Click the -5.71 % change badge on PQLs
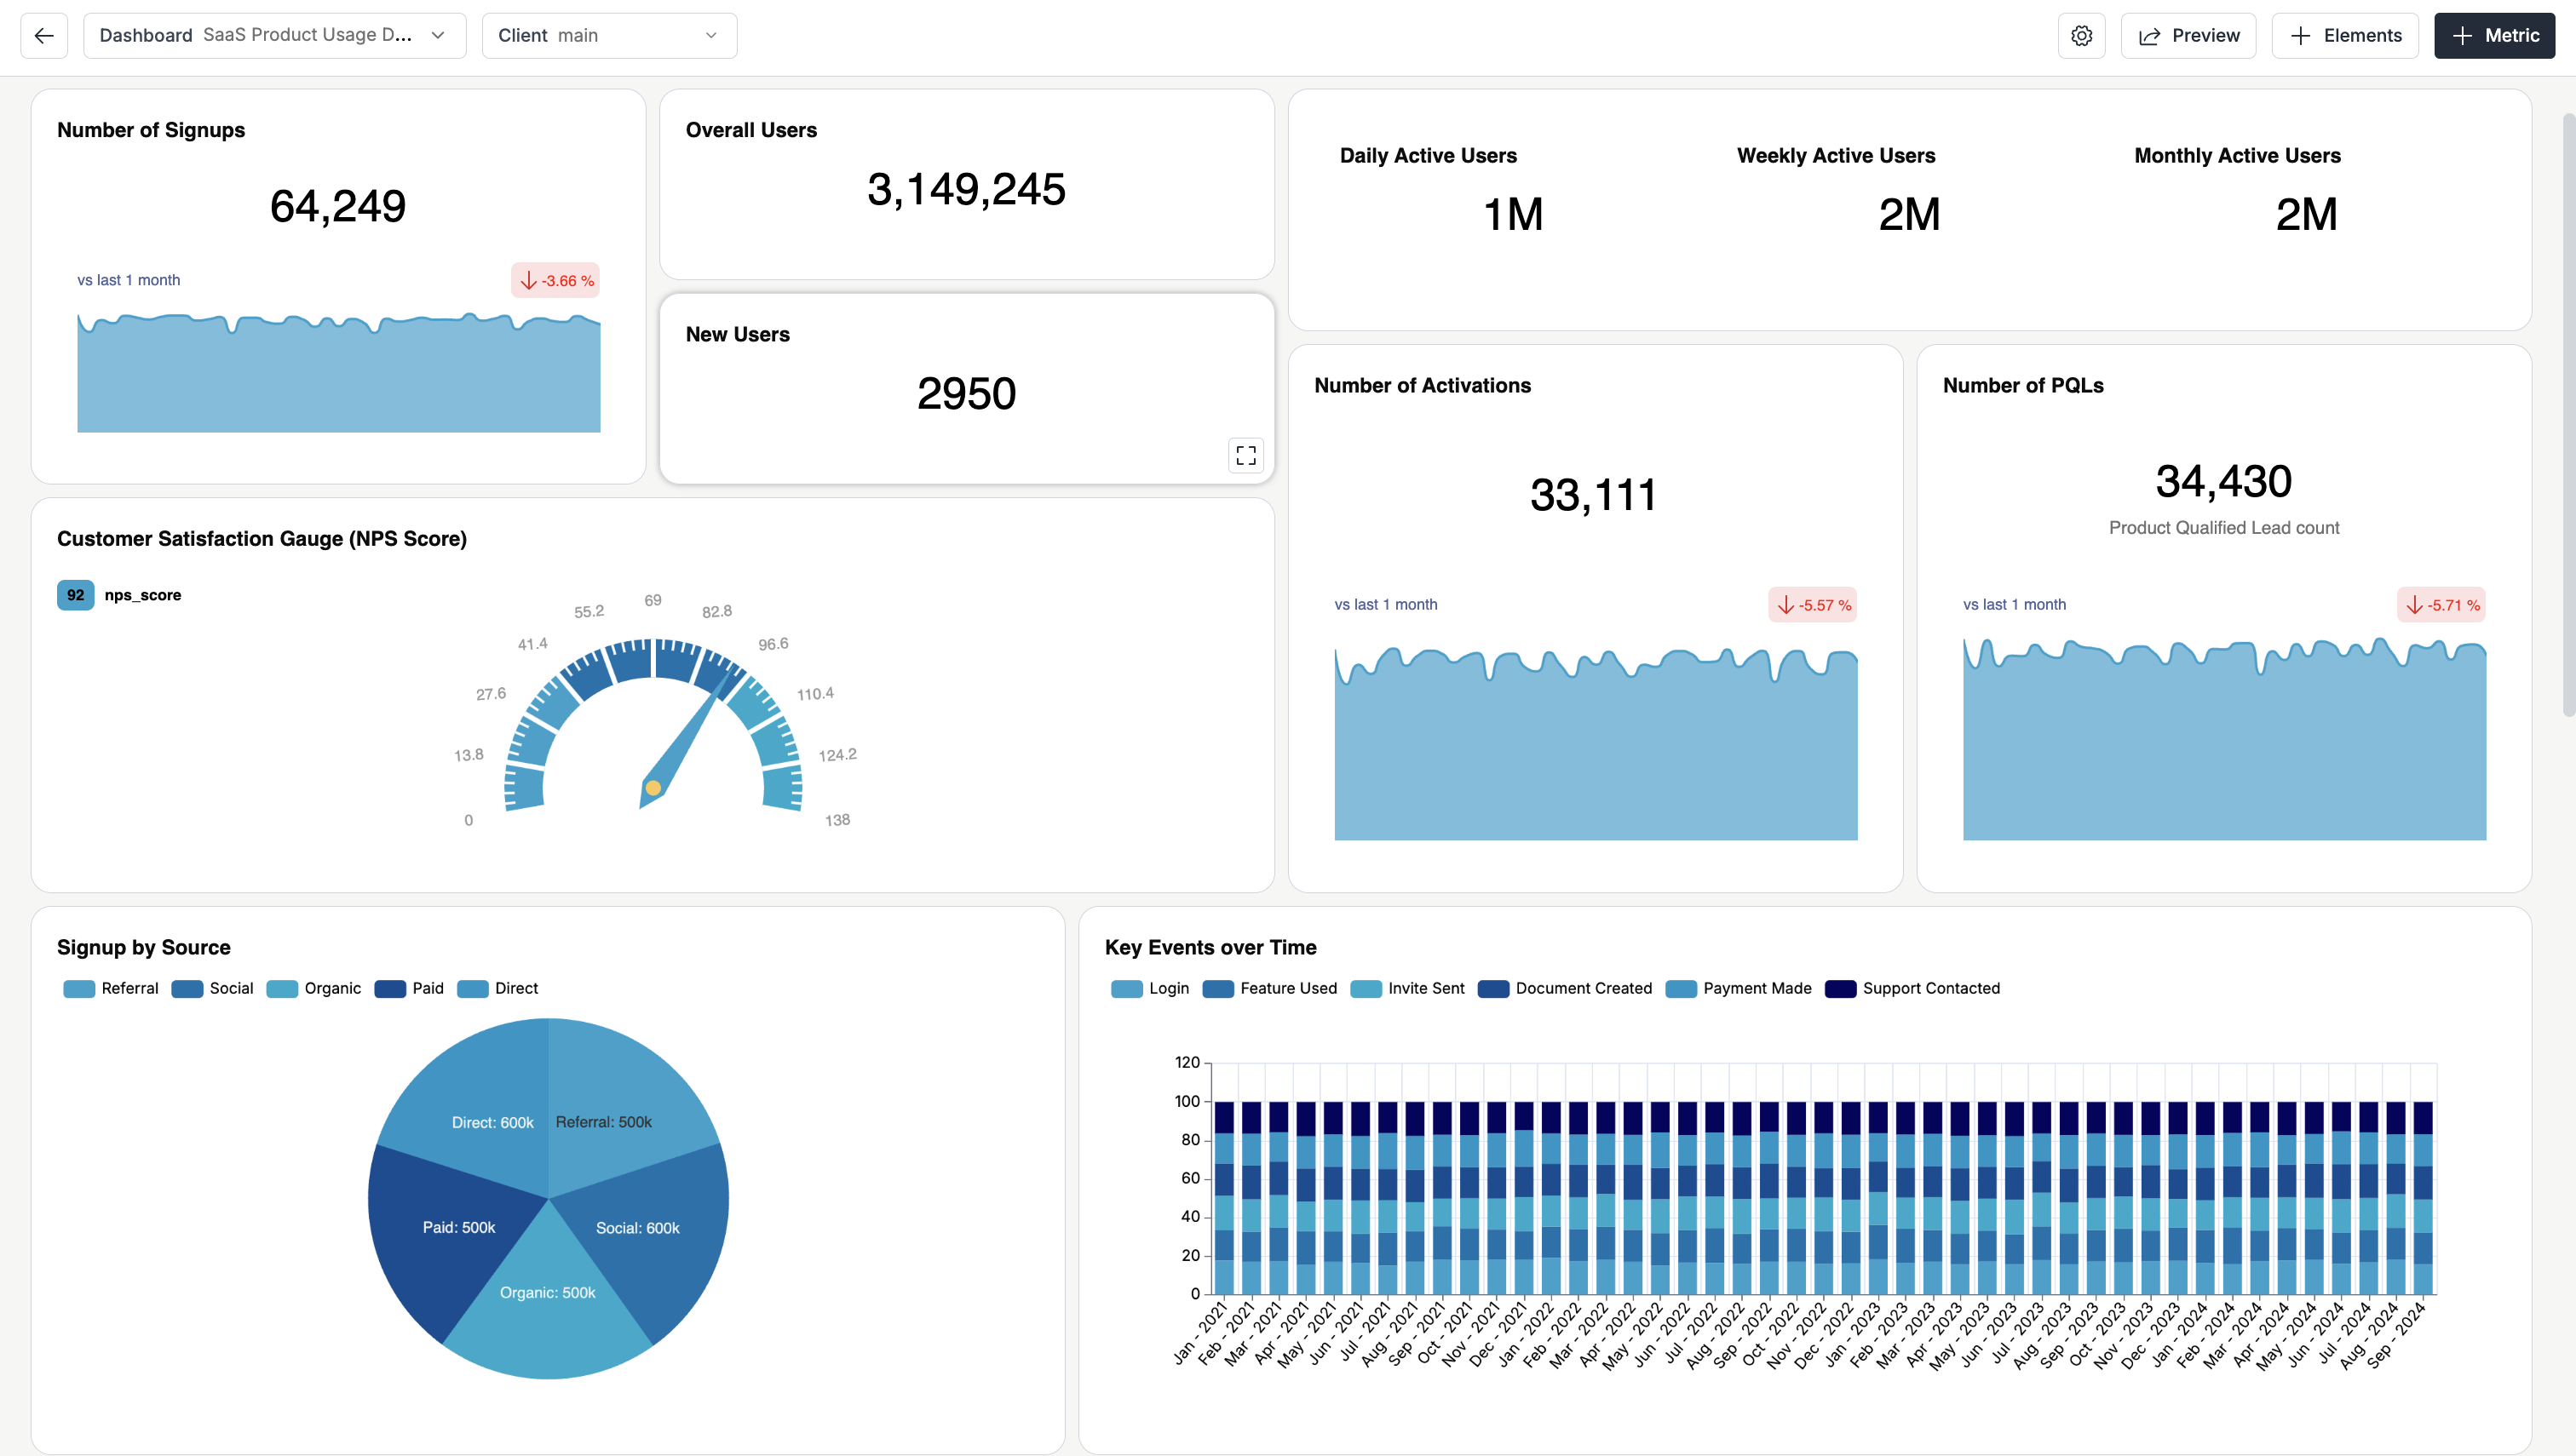2576x1456 pixels. point(2441,605)
